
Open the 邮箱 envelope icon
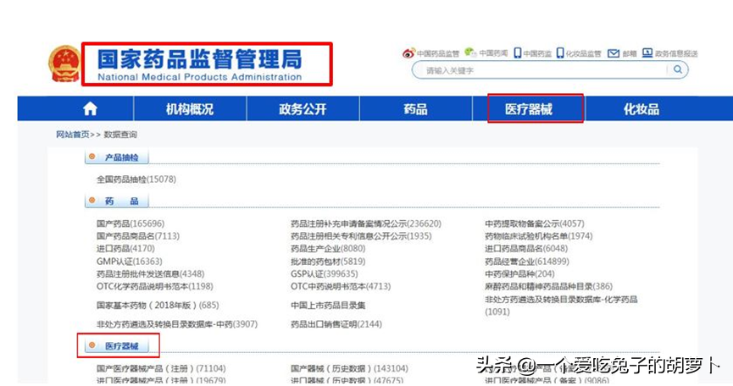click(x=614, y=53)
